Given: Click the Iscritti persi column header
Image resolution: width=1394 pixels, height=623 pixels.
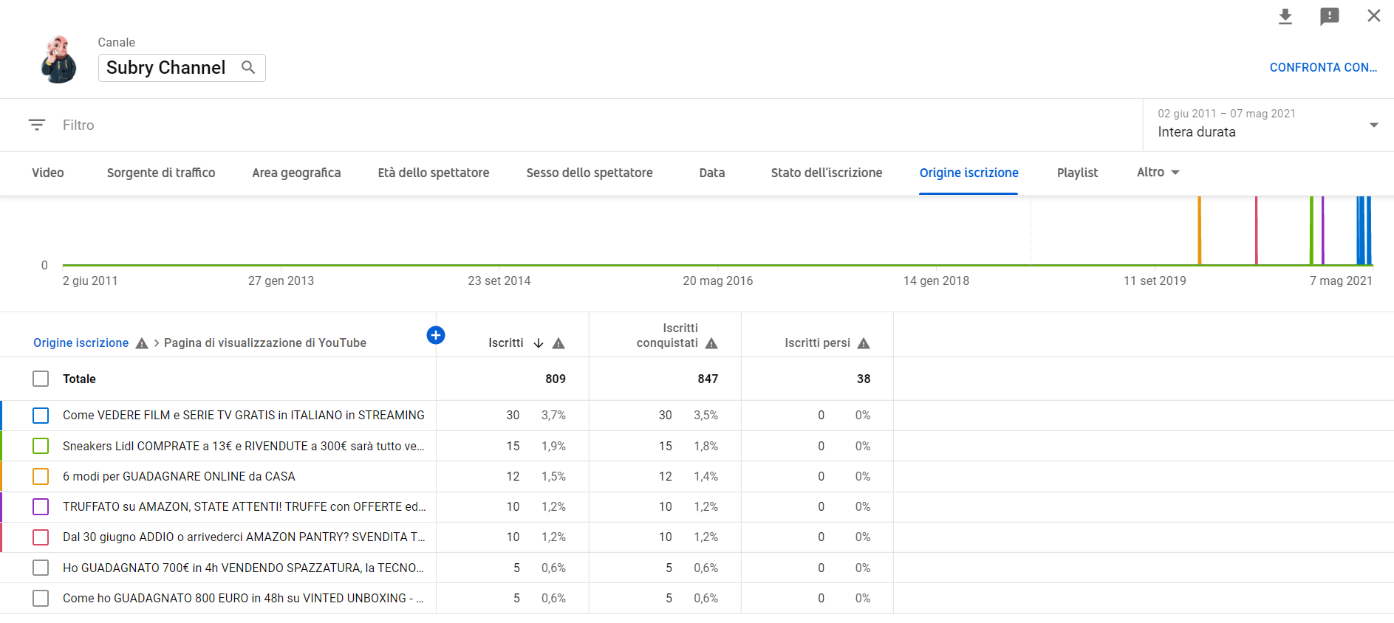Looking at the screenshot, I should pyautogui.click(x=817, y=343).
